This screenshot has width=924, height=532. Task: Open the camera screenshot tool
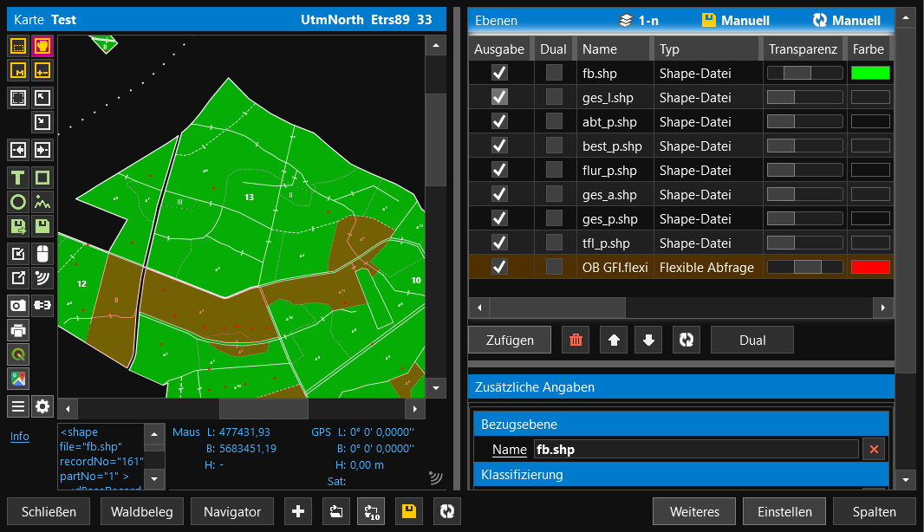coord(17,305)
